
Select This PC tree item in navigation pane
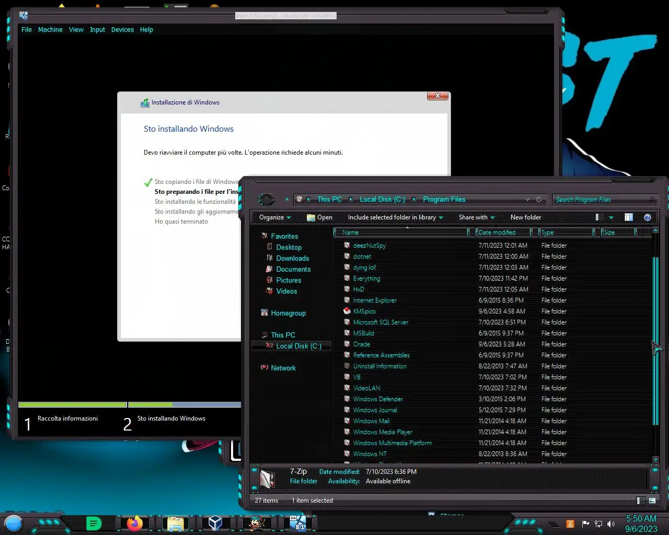tap(283, 335)
